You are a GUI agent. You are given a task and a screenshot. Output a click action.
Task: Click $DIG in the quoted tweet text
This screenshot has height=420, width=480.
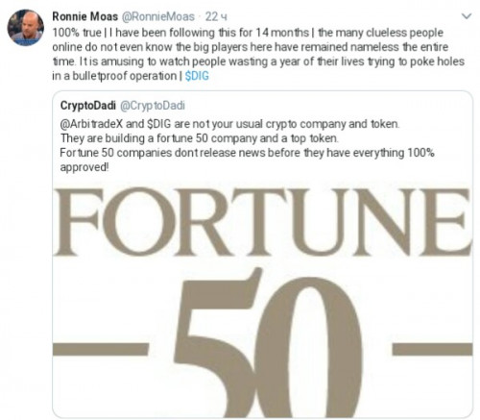click(x=159, y=124)
